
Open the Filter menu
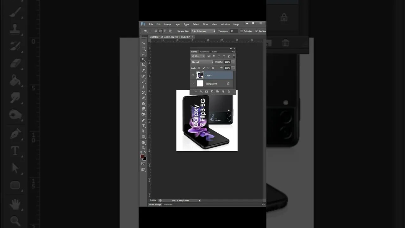(x=206, y=24)
